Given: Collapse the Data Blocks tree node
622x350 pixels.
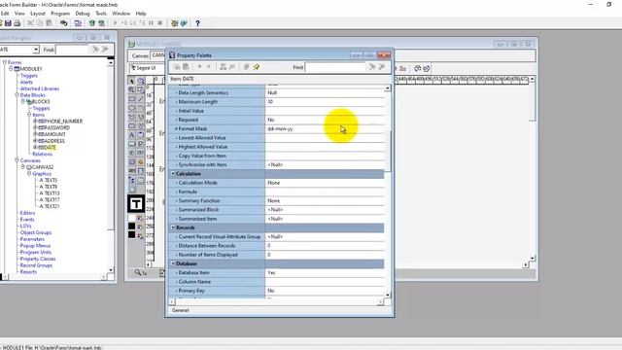Looking at the screenshot, I should point(17,95).
